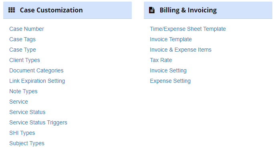Screen dimensions: 274x154
Task: Open the Note Types page
Action: click(23, 91)
